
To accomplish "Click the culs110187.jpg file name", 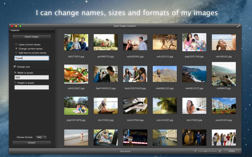I will [165, 120].
